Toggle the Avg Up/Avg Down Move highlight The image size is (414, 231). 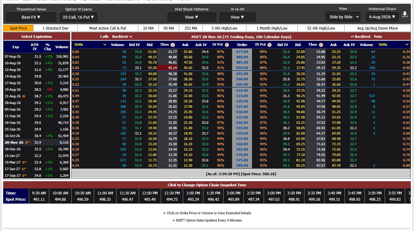[378, 28]
